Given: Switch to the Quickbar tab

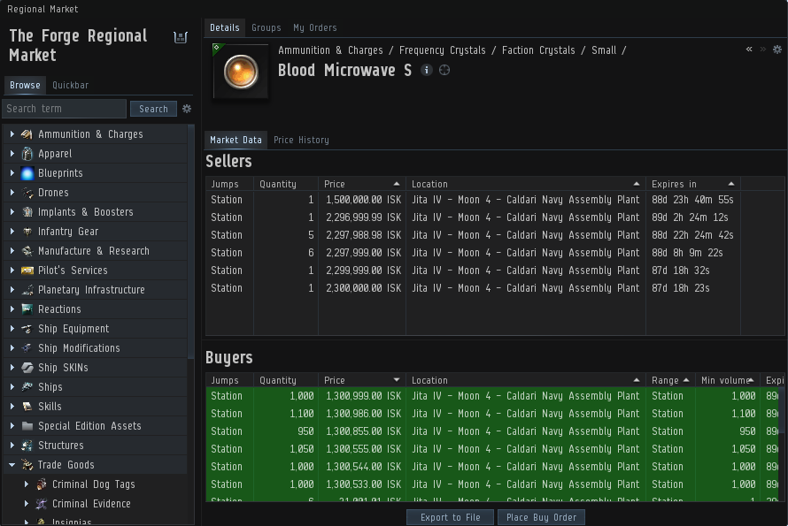Looking at the screenshot, I should click(x=70, y=85).
